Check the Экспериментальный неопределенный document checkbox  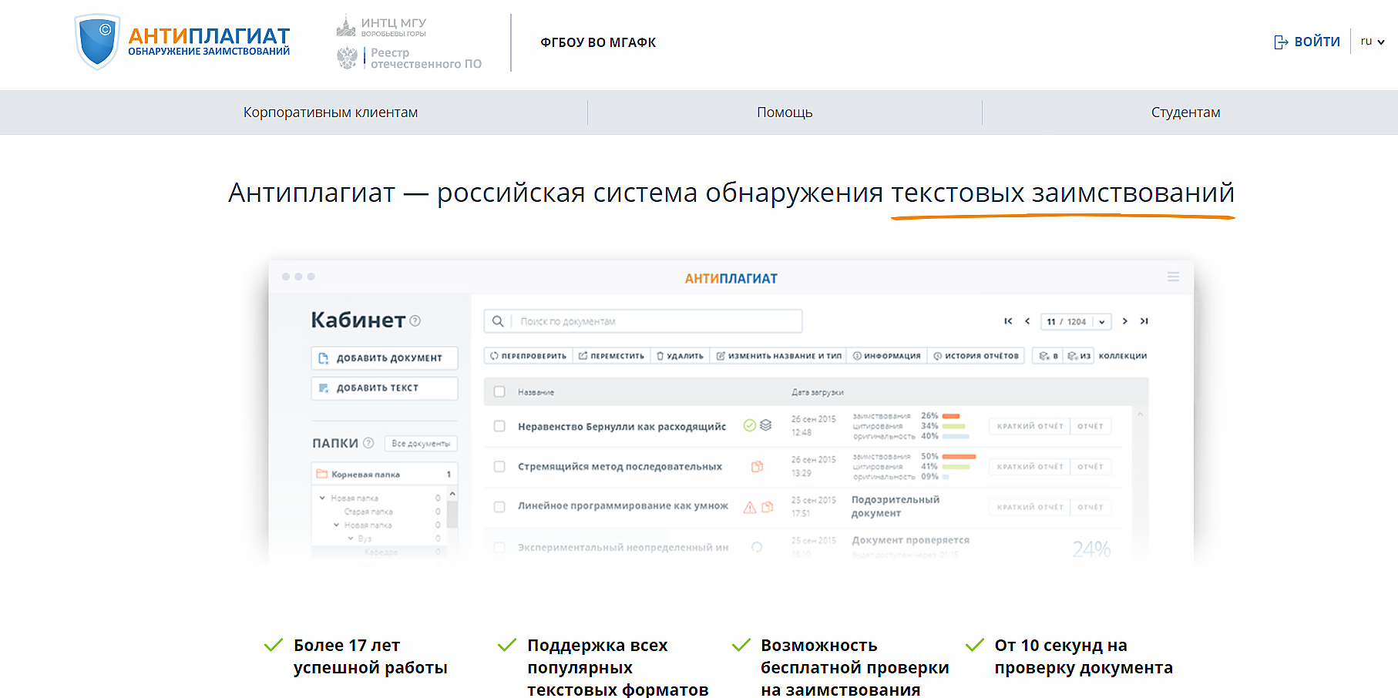coord(499,547)
